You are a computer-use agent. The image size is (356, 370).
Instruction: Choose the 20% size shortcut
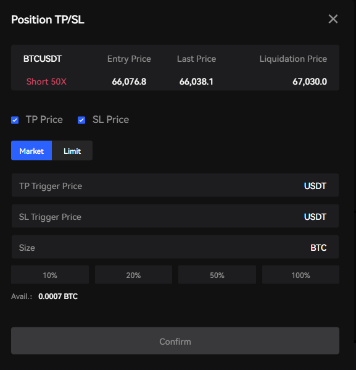tap(133, 275)
